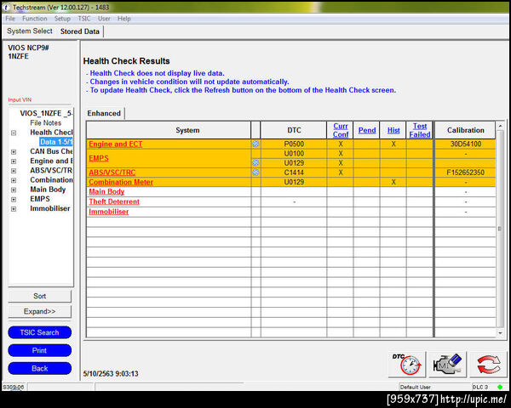This screenshot has width=511, height=408.
Task: Click the Combination Meter U0129 DTC cell
Action: (x=294, y=182)
